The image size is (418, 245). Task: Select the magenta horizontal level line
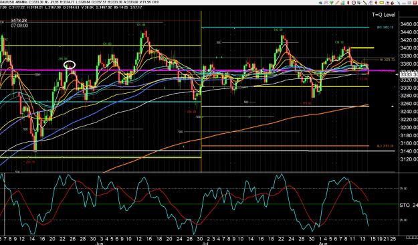pos(197,71)
